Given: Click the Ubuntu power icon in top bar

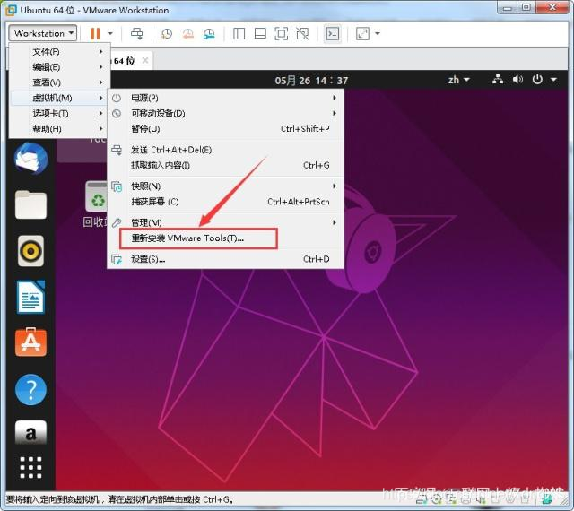Looking at the screenshot, I should tap(537, 80).
